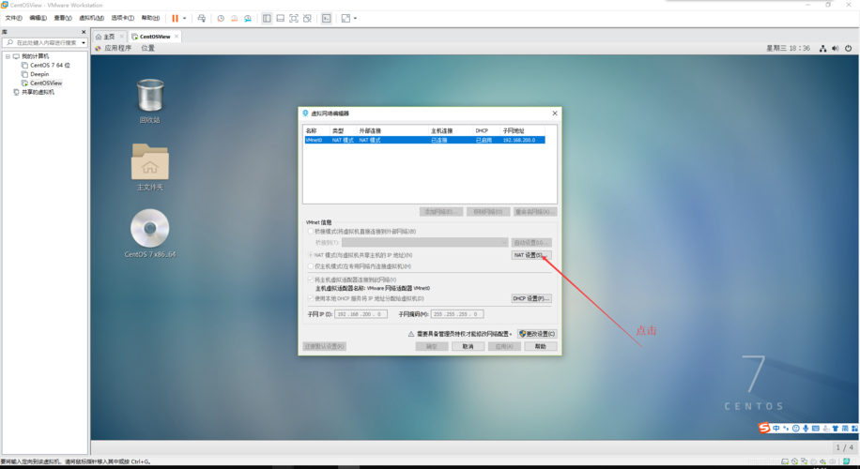Toggle the thumbnail bar view icon
This screenshot has height=469, width=860.
[x=281, y=18]
